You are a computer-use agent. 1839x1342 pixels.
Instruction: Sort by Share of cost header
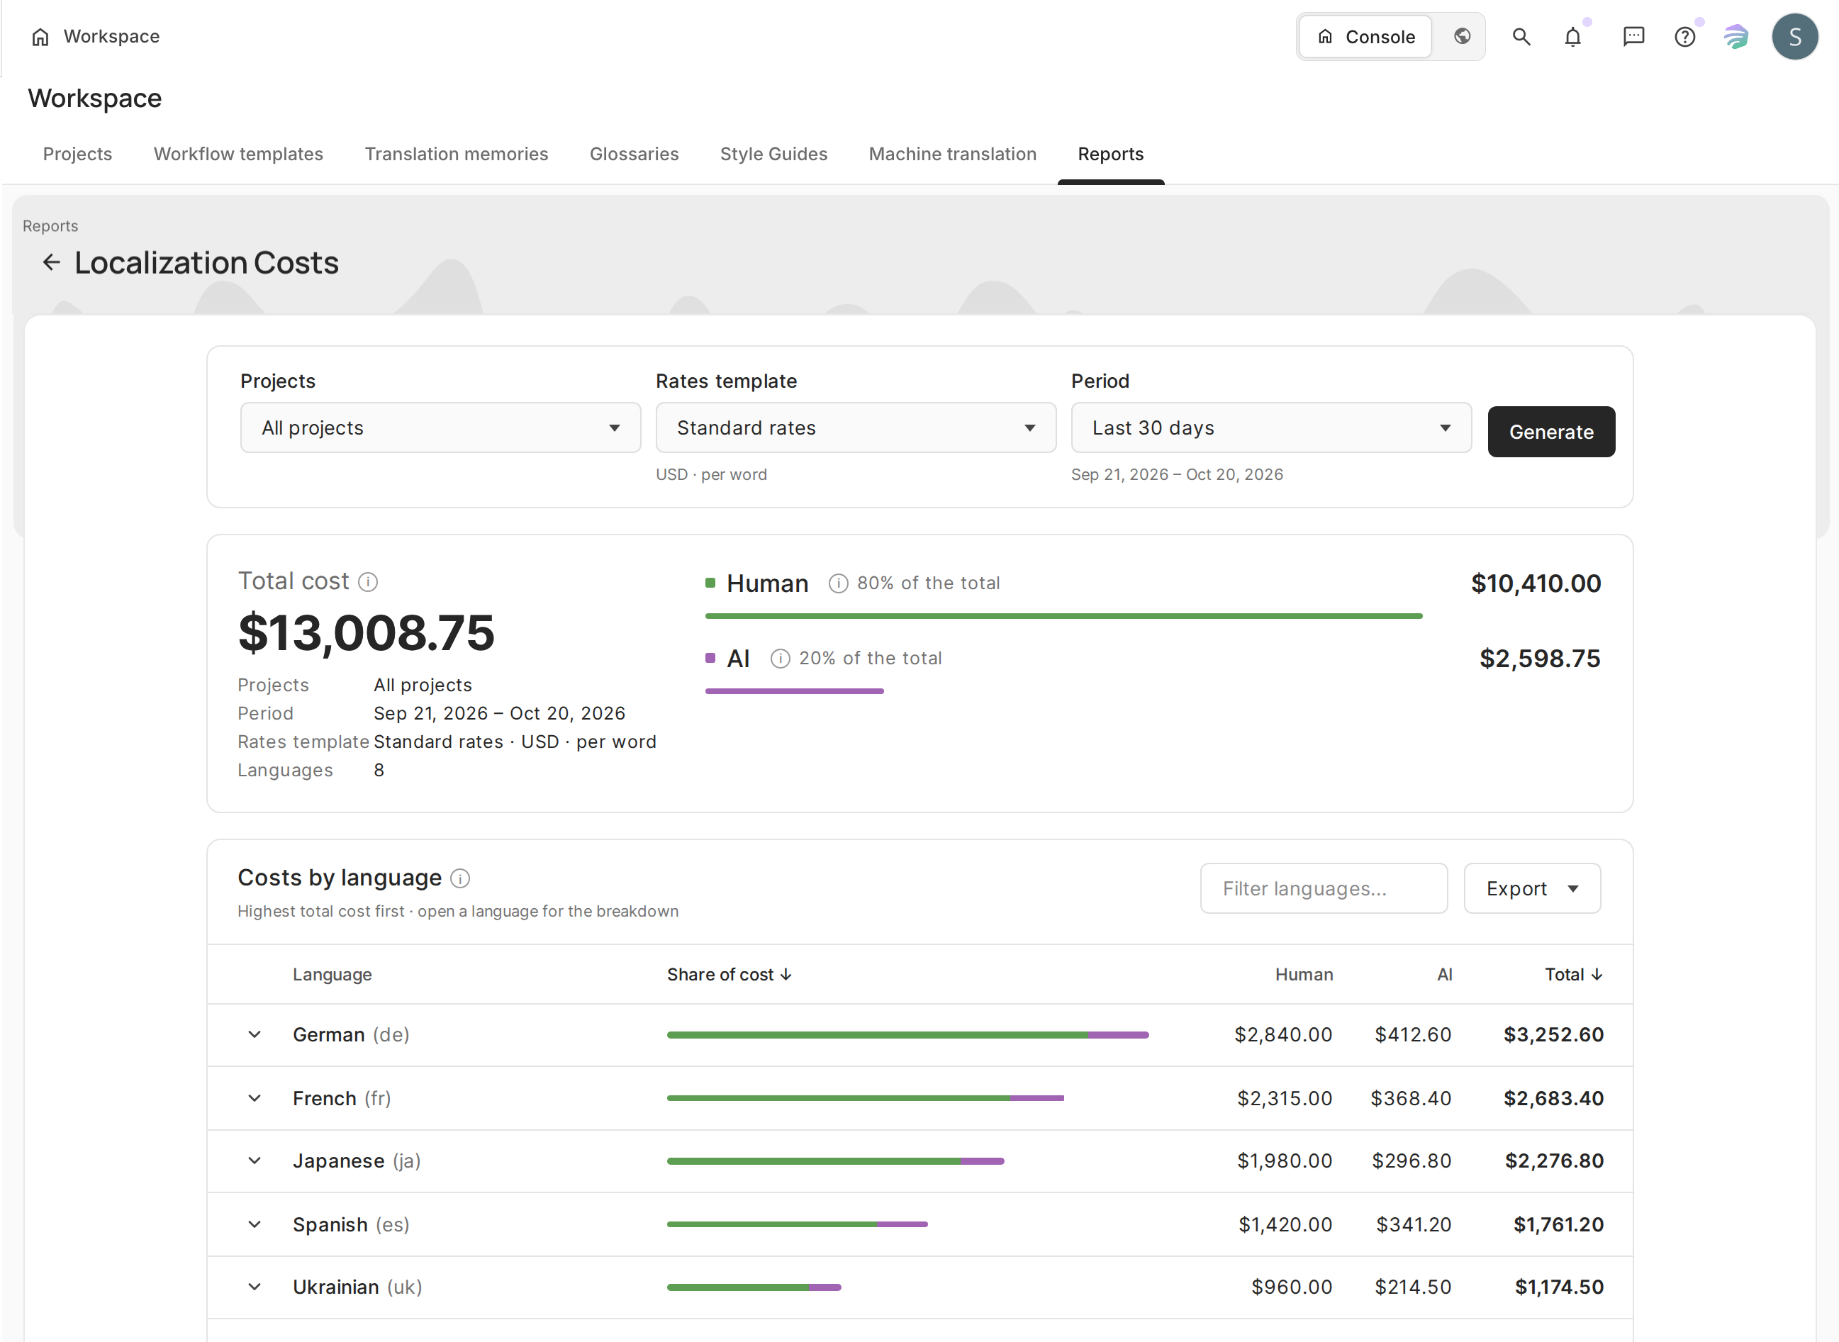click(730, 975)
